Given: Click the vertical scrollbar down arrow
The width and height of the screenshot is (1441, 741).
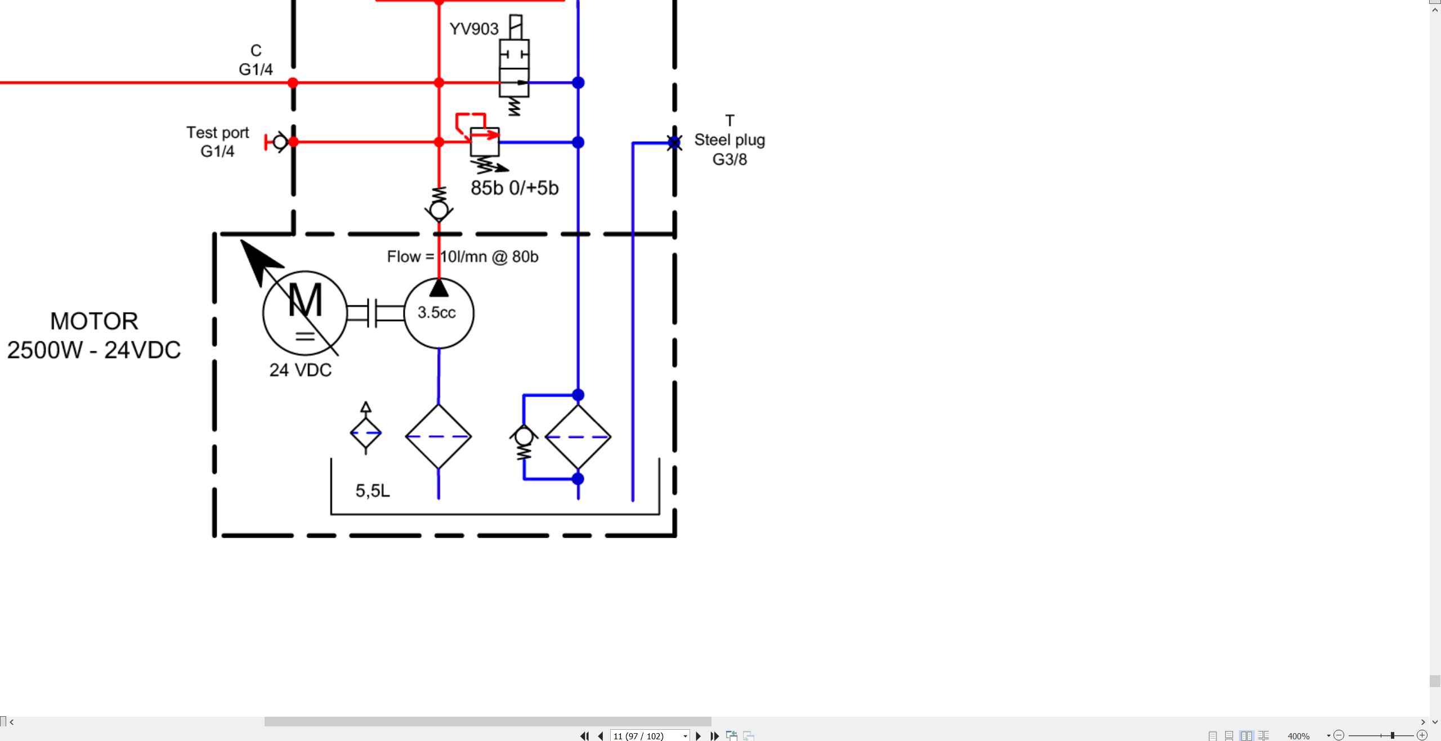Looking at the screenshot, I should coord(1435,722).
